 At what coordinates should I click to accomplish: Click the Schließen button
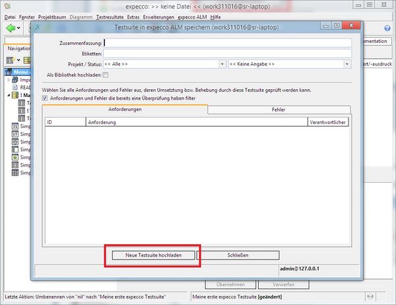click(x=238, y=255)
